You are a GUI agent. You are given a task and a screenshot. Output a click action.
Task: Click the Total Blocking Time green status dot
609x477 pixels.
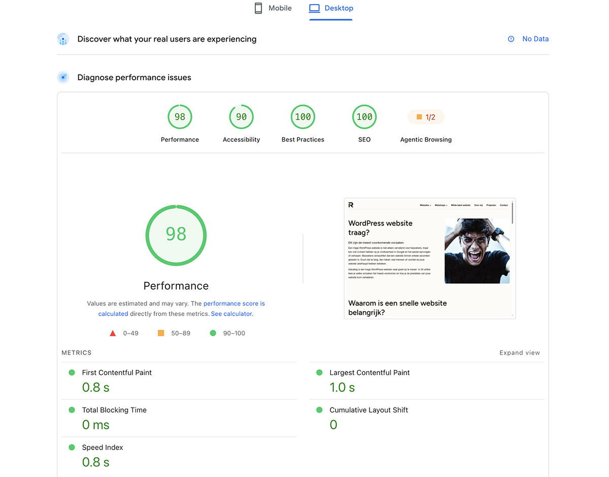pos(72,410)
